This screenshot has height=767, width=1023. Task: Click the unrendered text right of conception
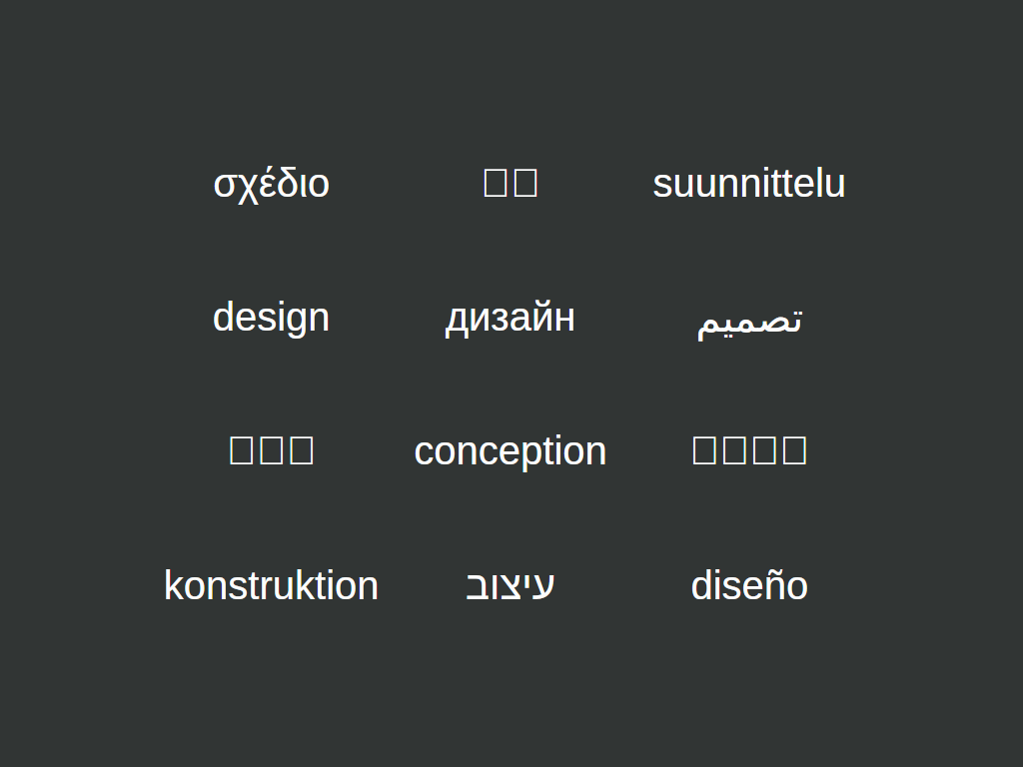click(748, 450)
